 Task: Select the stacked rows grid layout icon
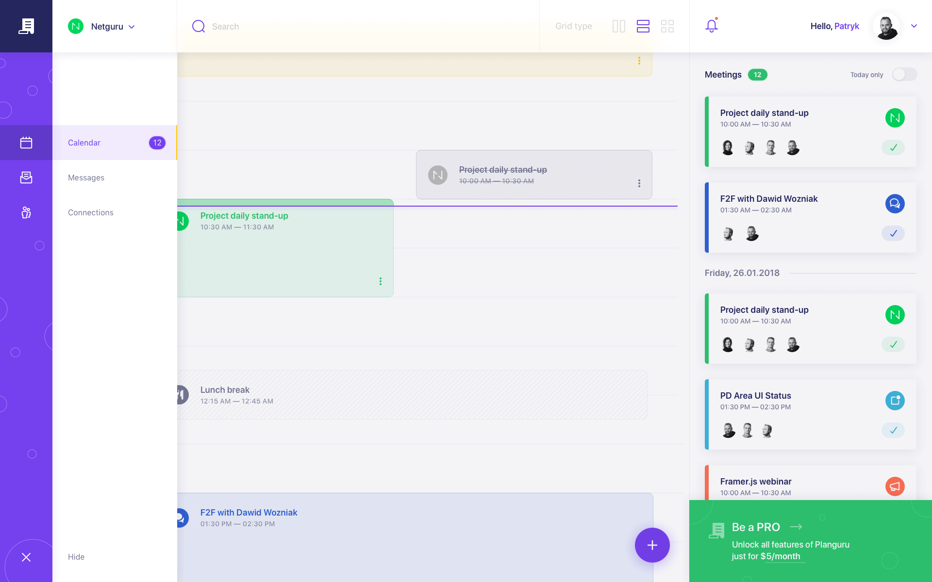[x=643, y=26]
